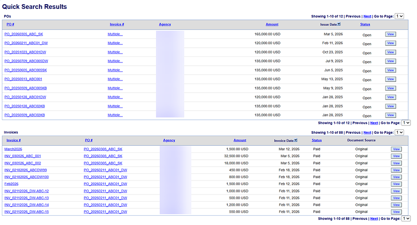This screenshot has height=225, width=417.
Task: Click View button for invoice Feb2026
Action: [396, 184]
